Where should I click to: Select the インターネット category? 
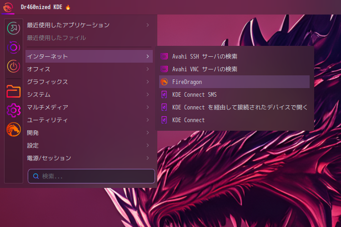point(89,56)
